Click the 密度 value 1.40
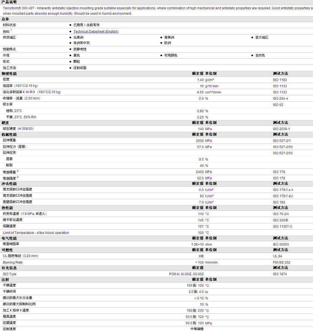This screenshot has width=313, height=332. 200,80
